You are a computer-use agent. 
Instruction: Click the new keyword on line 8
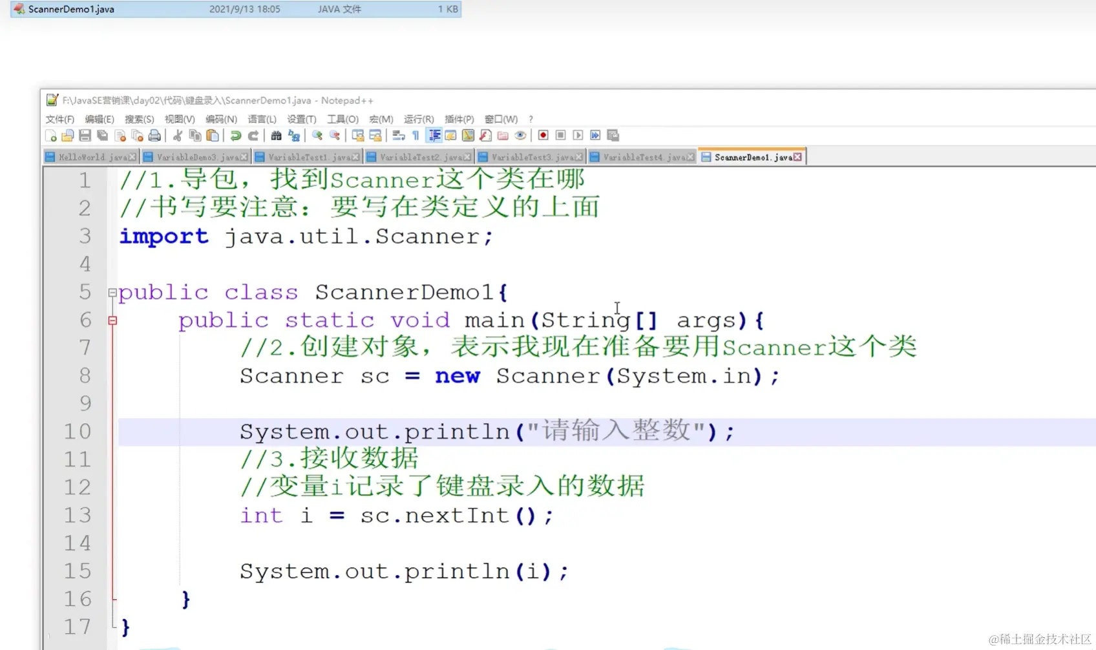[x=458, y=376]
